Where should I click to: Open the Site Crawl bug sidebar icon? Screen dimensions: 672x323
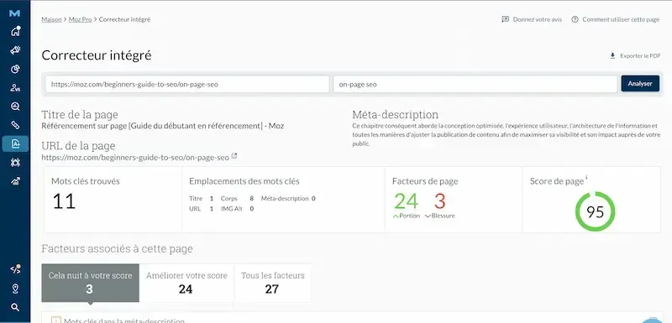pos(15,163)
